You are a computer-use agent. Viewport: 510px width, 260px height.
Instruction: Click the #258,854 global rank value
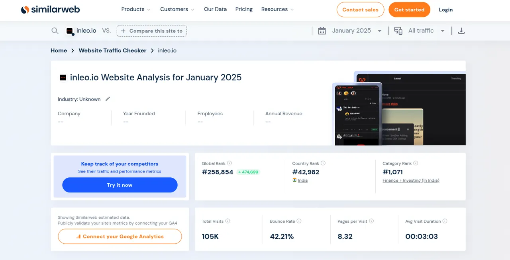tap(218, 172)
